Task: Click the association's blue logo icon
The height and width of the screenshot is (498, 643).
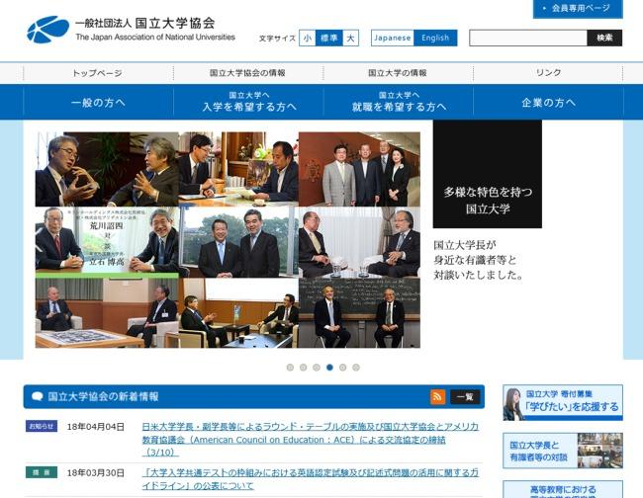Action: (x=48, y=29)
